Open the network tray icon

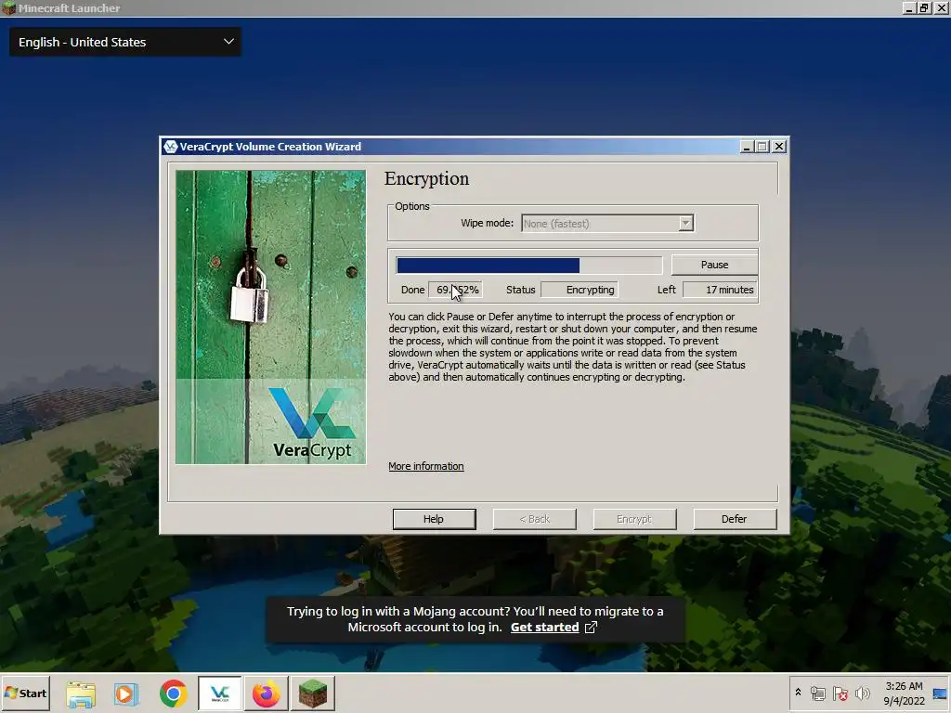pyautogui.click(x=817, y=693)
